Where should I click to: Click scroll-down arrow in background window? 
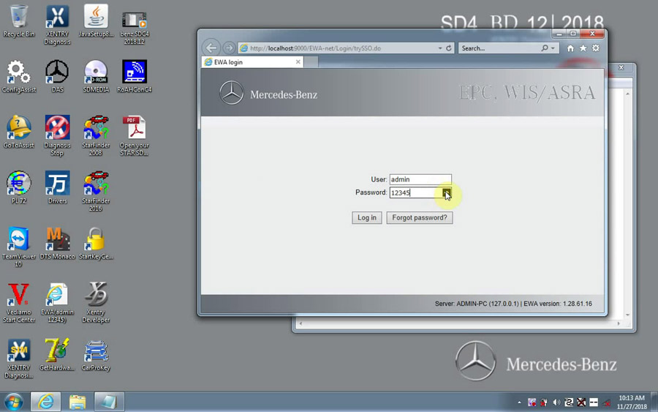click(x=627, y=315)
